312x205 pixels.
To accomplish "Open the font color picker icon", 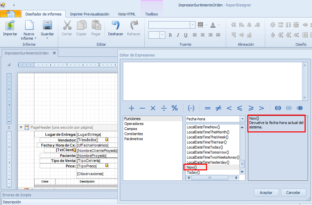I will point(213,25).
